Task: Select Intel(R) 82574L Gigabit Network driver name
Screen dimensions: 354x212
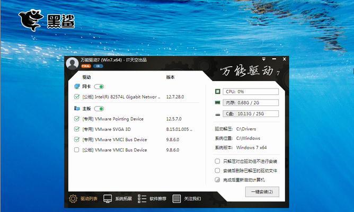Action: 121,97
